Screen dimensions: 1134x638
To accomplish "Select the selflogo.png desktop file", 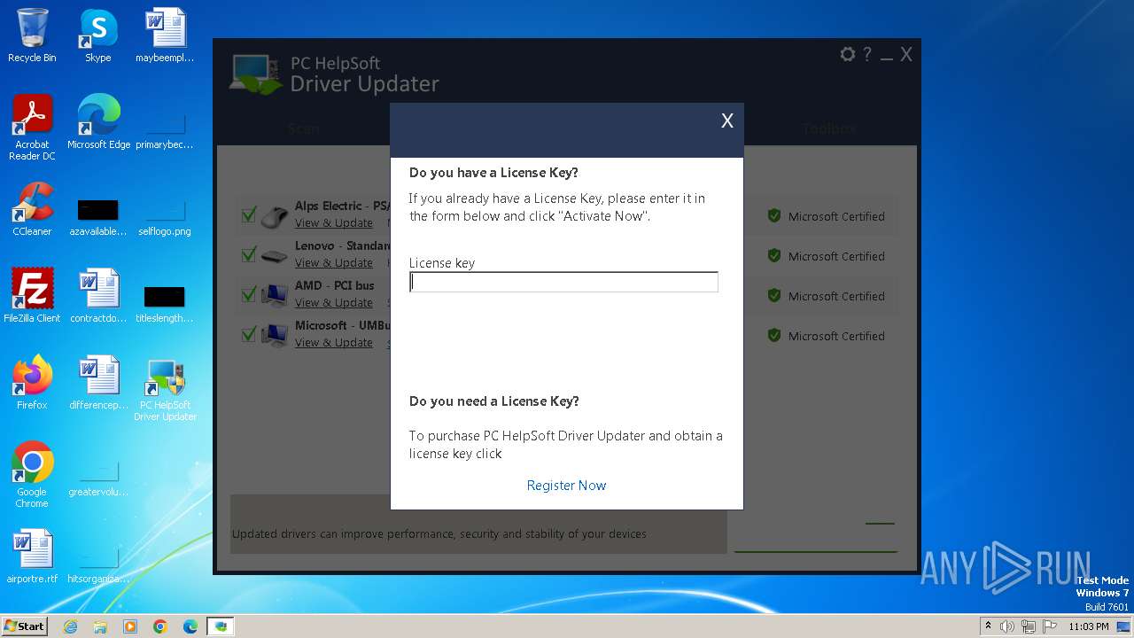I will coord(165,217).
